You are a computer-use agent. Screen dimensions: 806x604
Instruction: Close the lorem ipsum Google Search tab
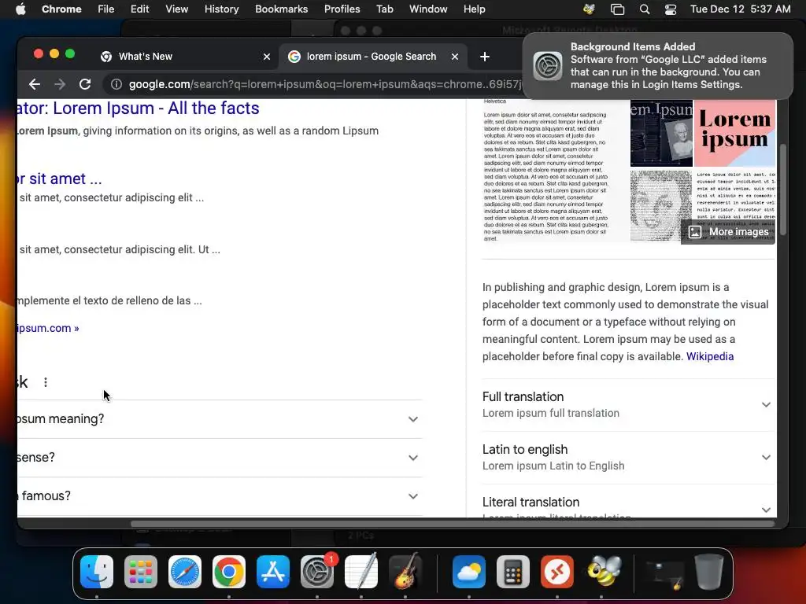click(x=454, y=57)
